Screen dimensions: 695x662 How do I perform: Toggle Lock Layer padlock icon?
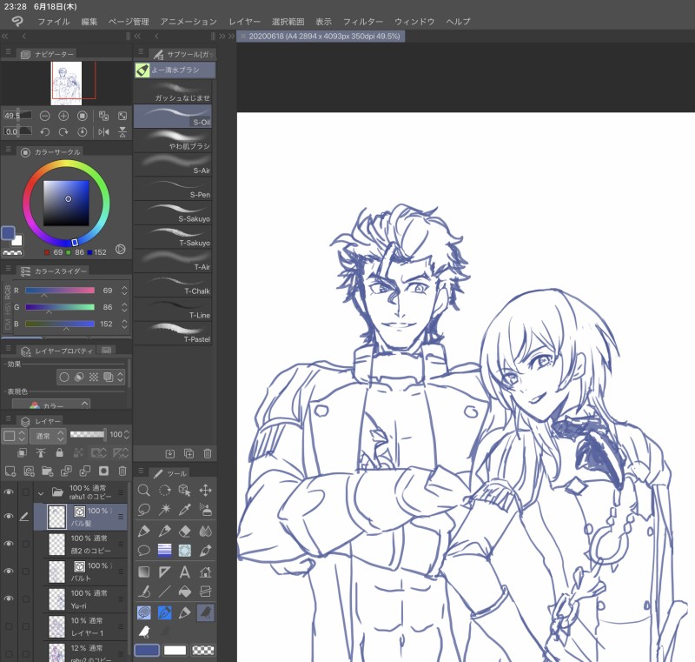pos(59,452)
